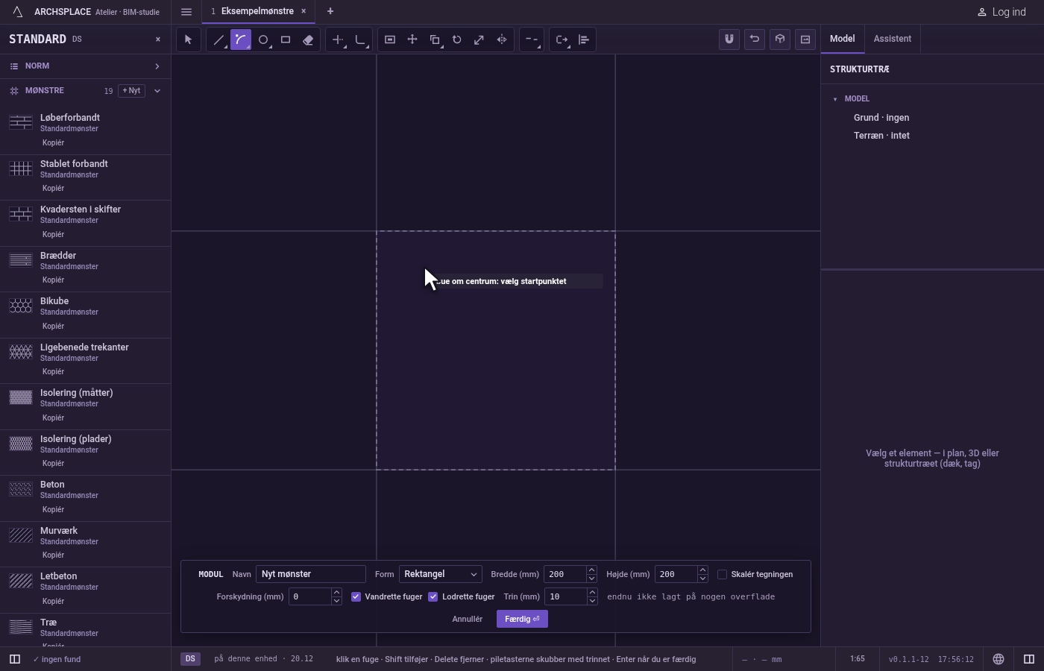Click the Navn input field with Nyt mønster
This screenshot has width=1044, height=671.
[311, 574]
